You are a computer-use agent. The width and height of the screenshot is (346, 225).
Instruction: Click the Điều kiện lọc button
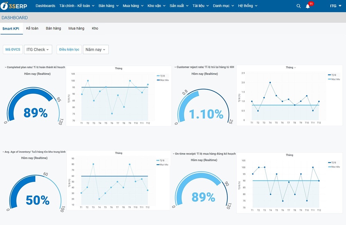coord(69,49)
